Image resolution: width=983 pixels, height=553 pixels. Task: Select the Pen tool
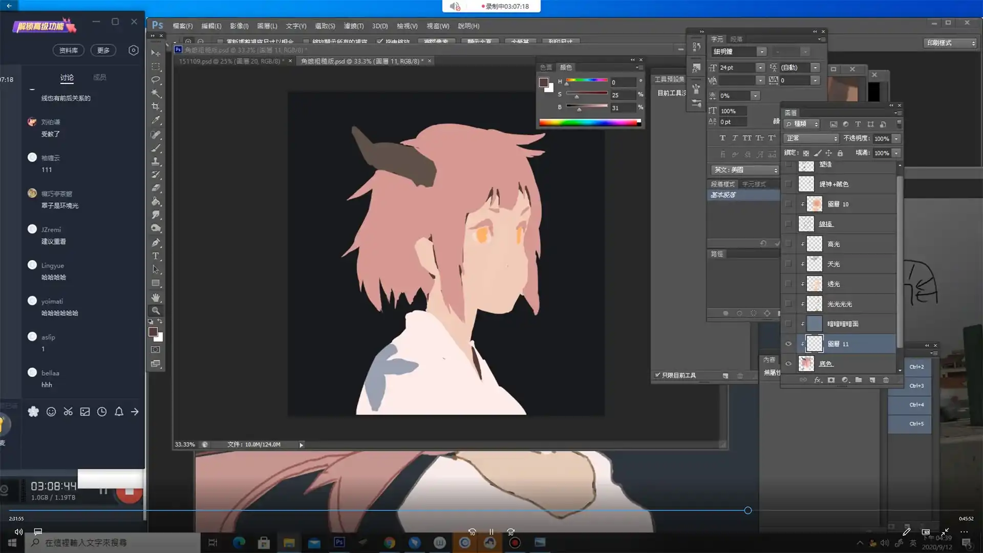tap(156, 243)
